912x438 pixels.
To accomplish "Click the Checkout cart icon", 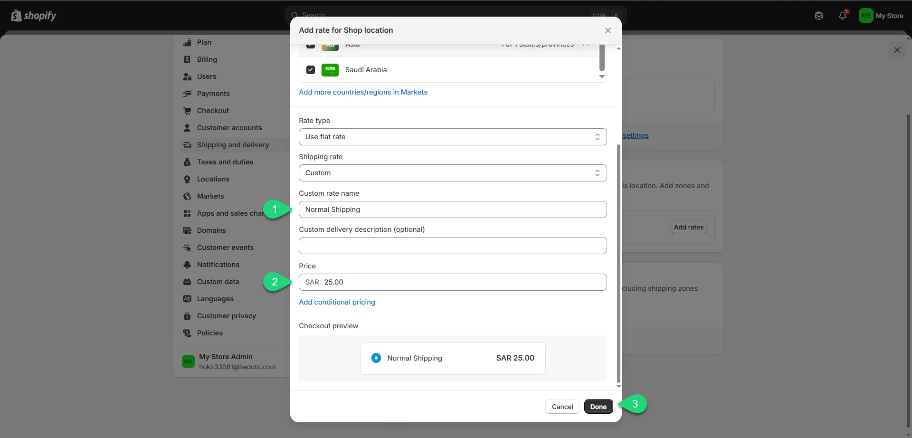I will pyautogui.click(x=187, y=111).
